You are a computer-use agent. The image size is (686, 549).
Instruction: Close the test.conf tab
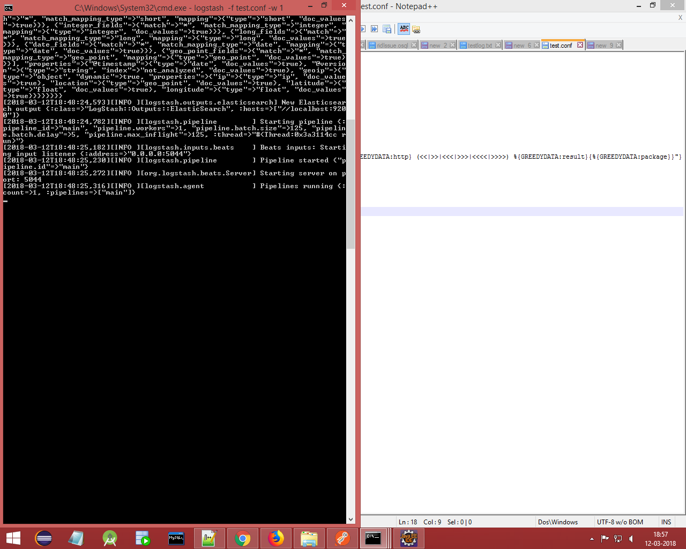coord(580,45)
